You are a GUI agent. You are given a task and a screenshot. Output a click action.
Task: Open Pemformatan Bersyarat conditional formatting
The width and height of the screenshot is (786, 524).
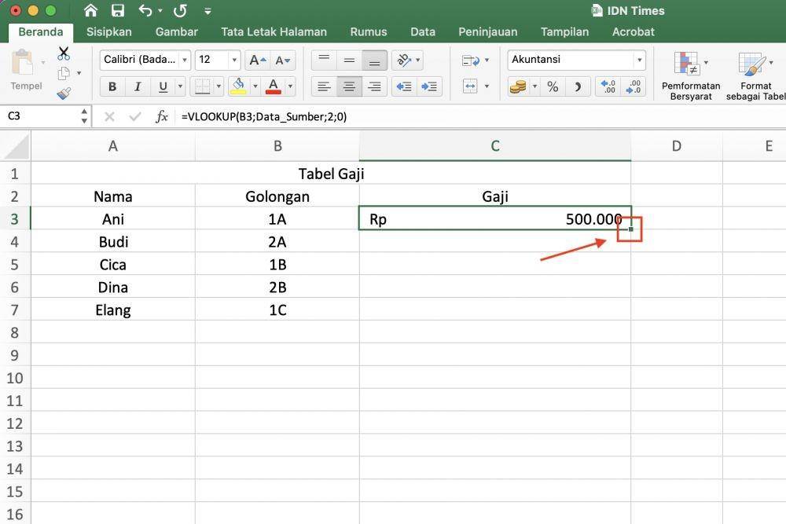pos(691,75)
